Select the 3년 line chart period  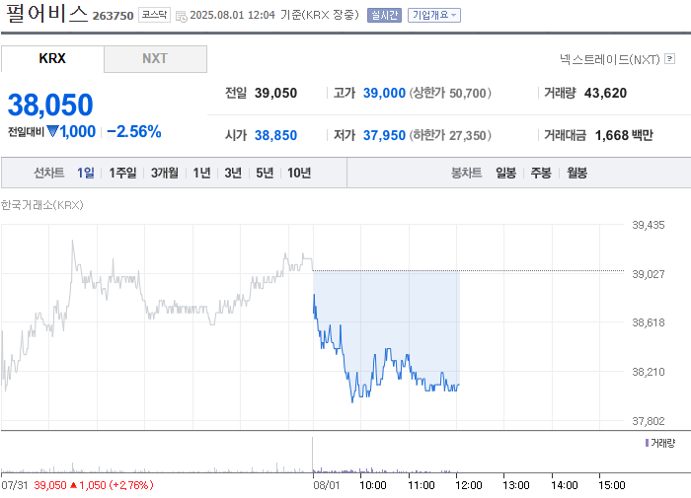[x=233, y=173]
